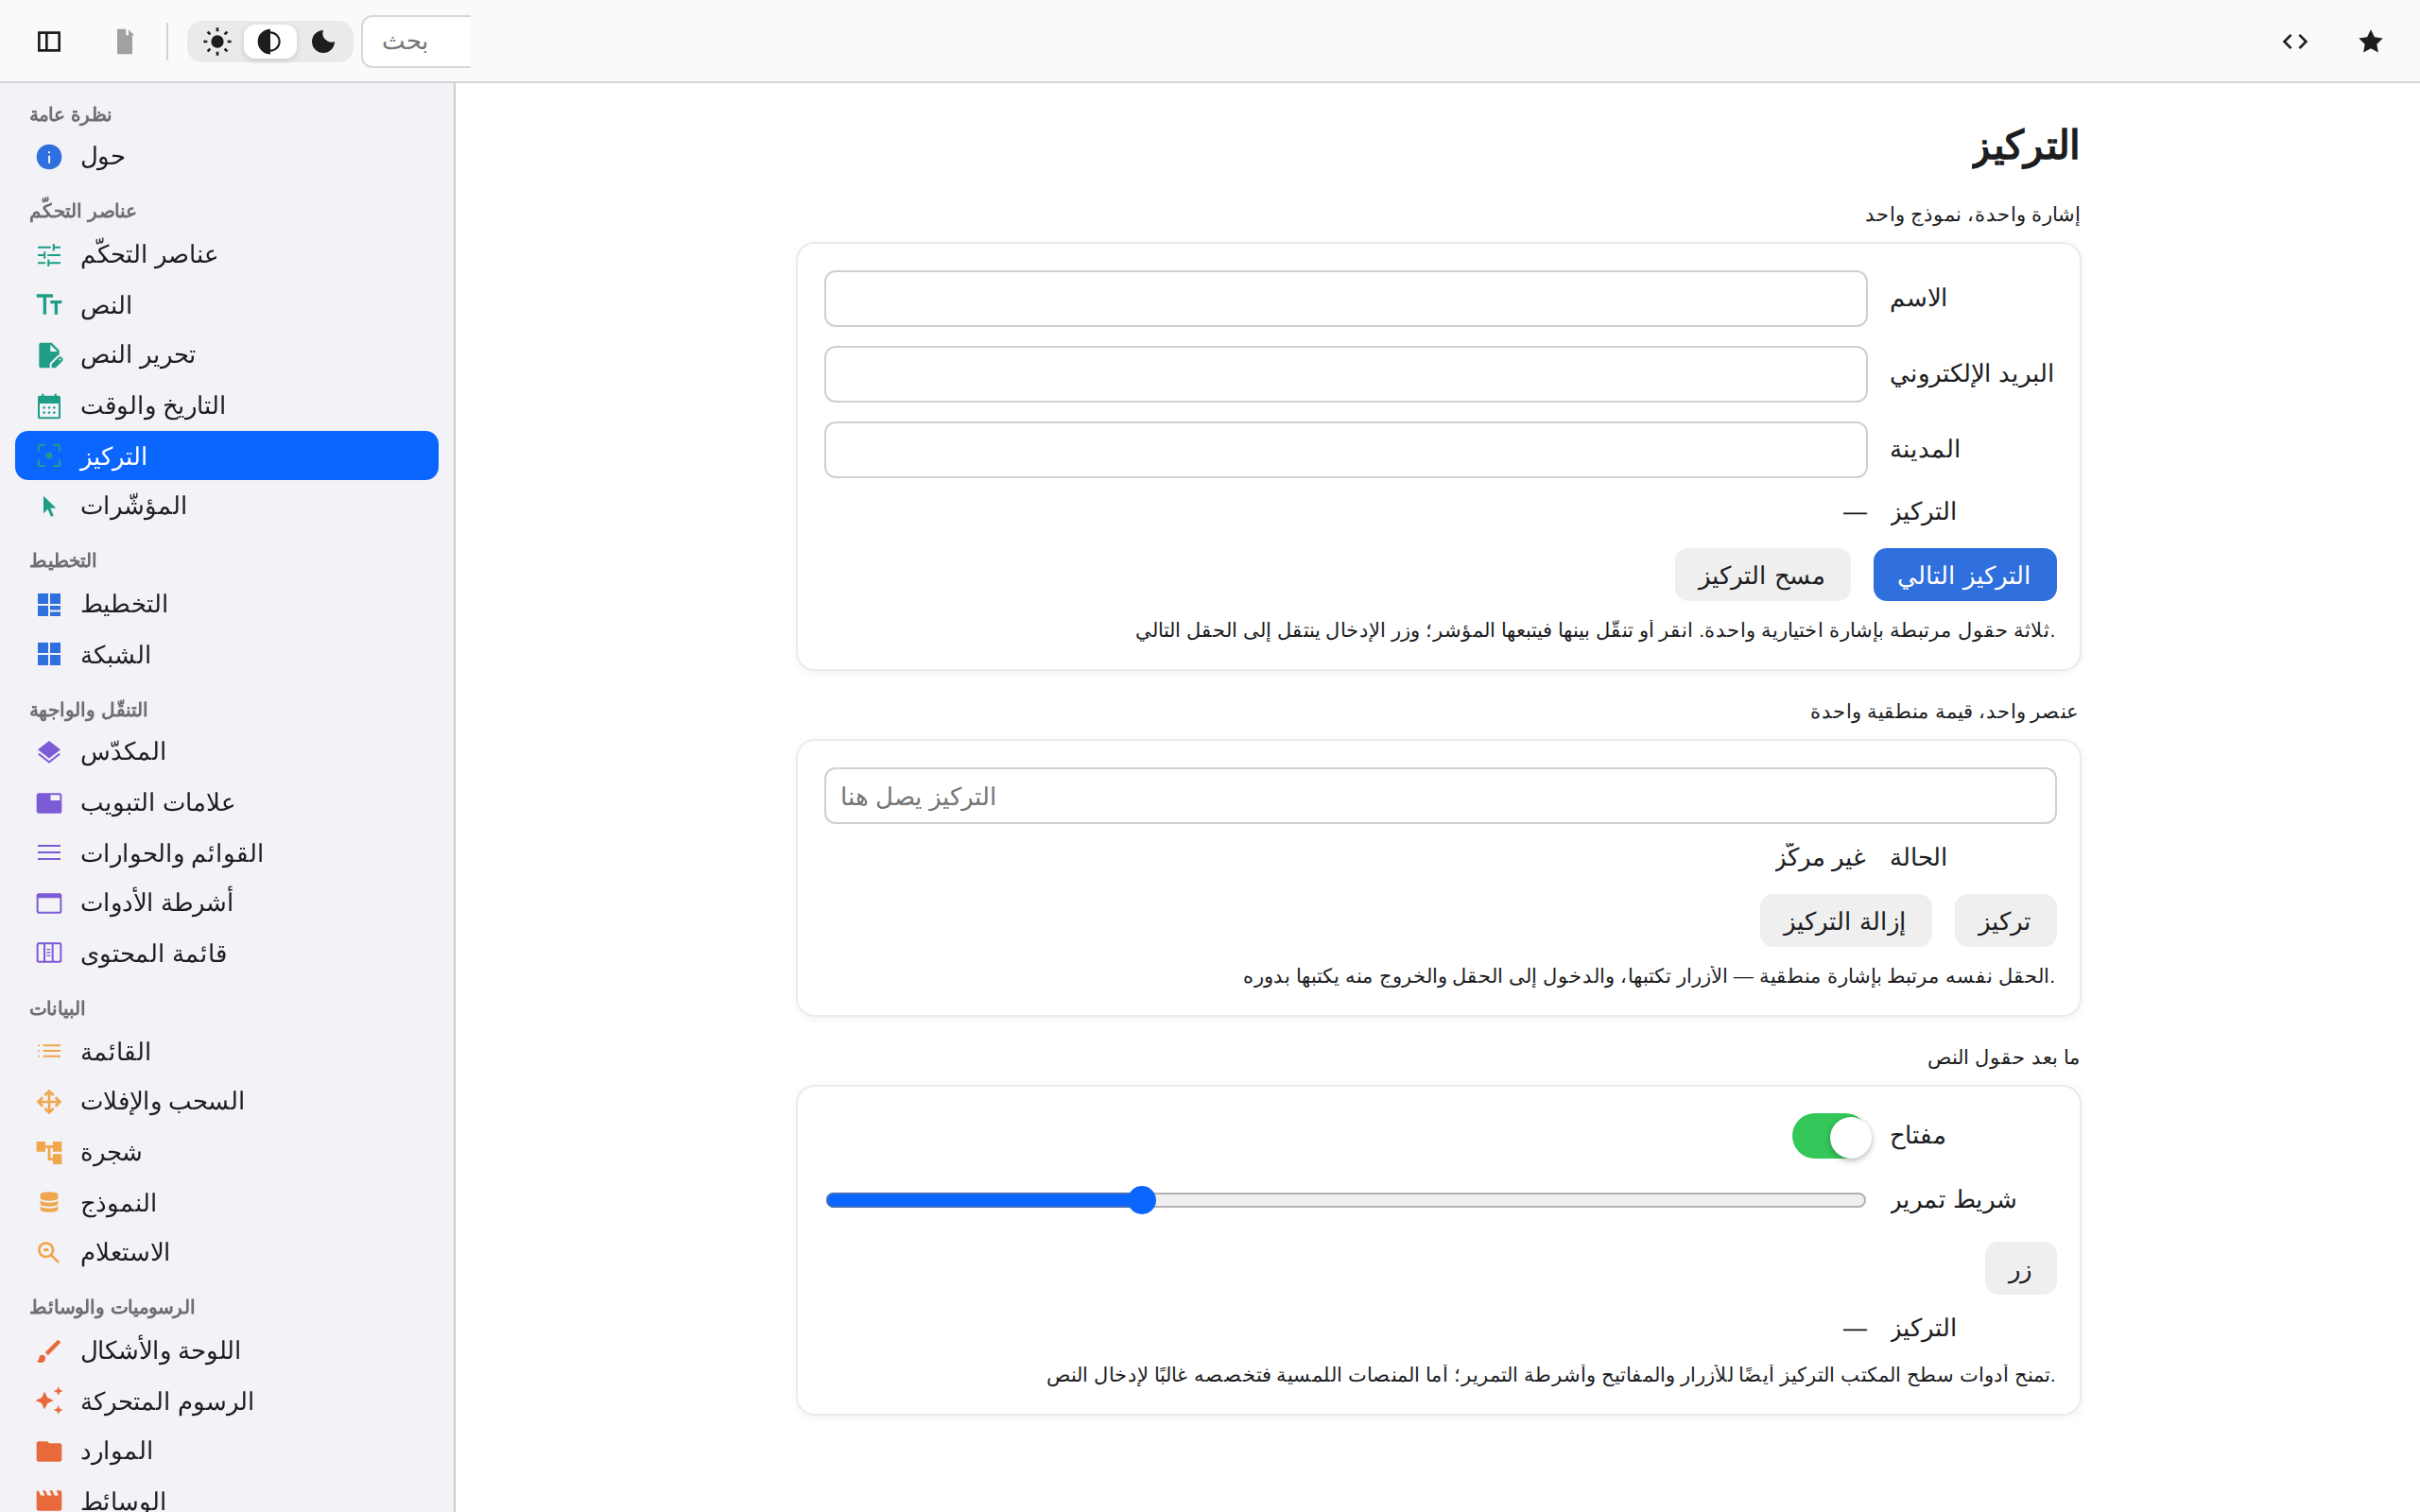The width and height of the screenshot is (2420, 1512).
Task: Open the المكدّس stack item
Action: click(227, 752)
